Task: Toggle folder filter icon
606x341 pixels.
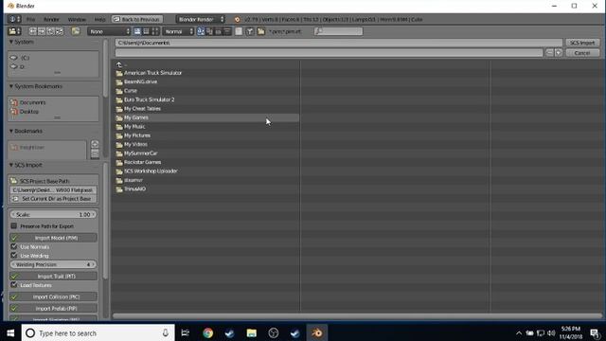Action: pos(261,31)
